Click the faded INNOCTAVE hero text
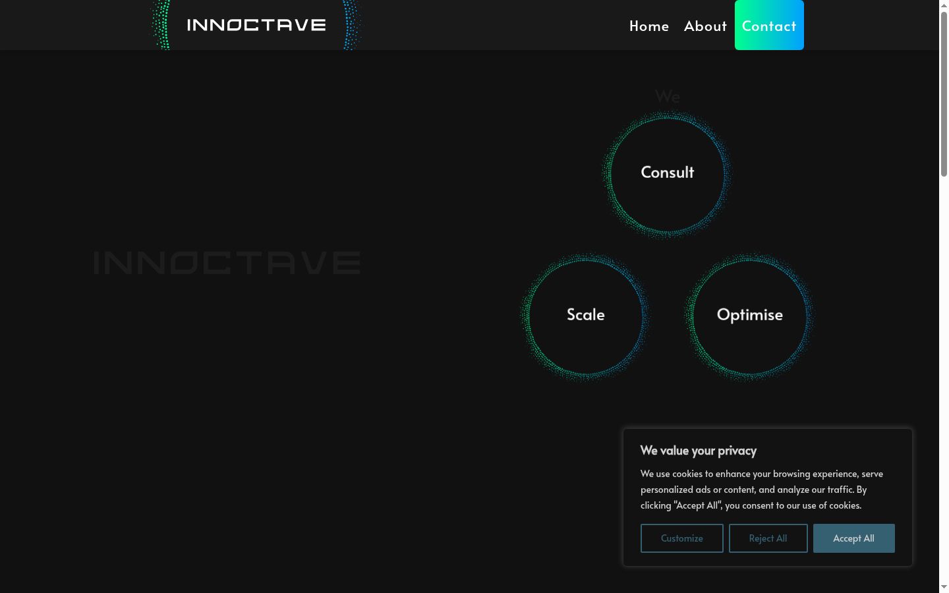Image resolution: width=949 pixels, height=593 pixels. pos(227,263)
